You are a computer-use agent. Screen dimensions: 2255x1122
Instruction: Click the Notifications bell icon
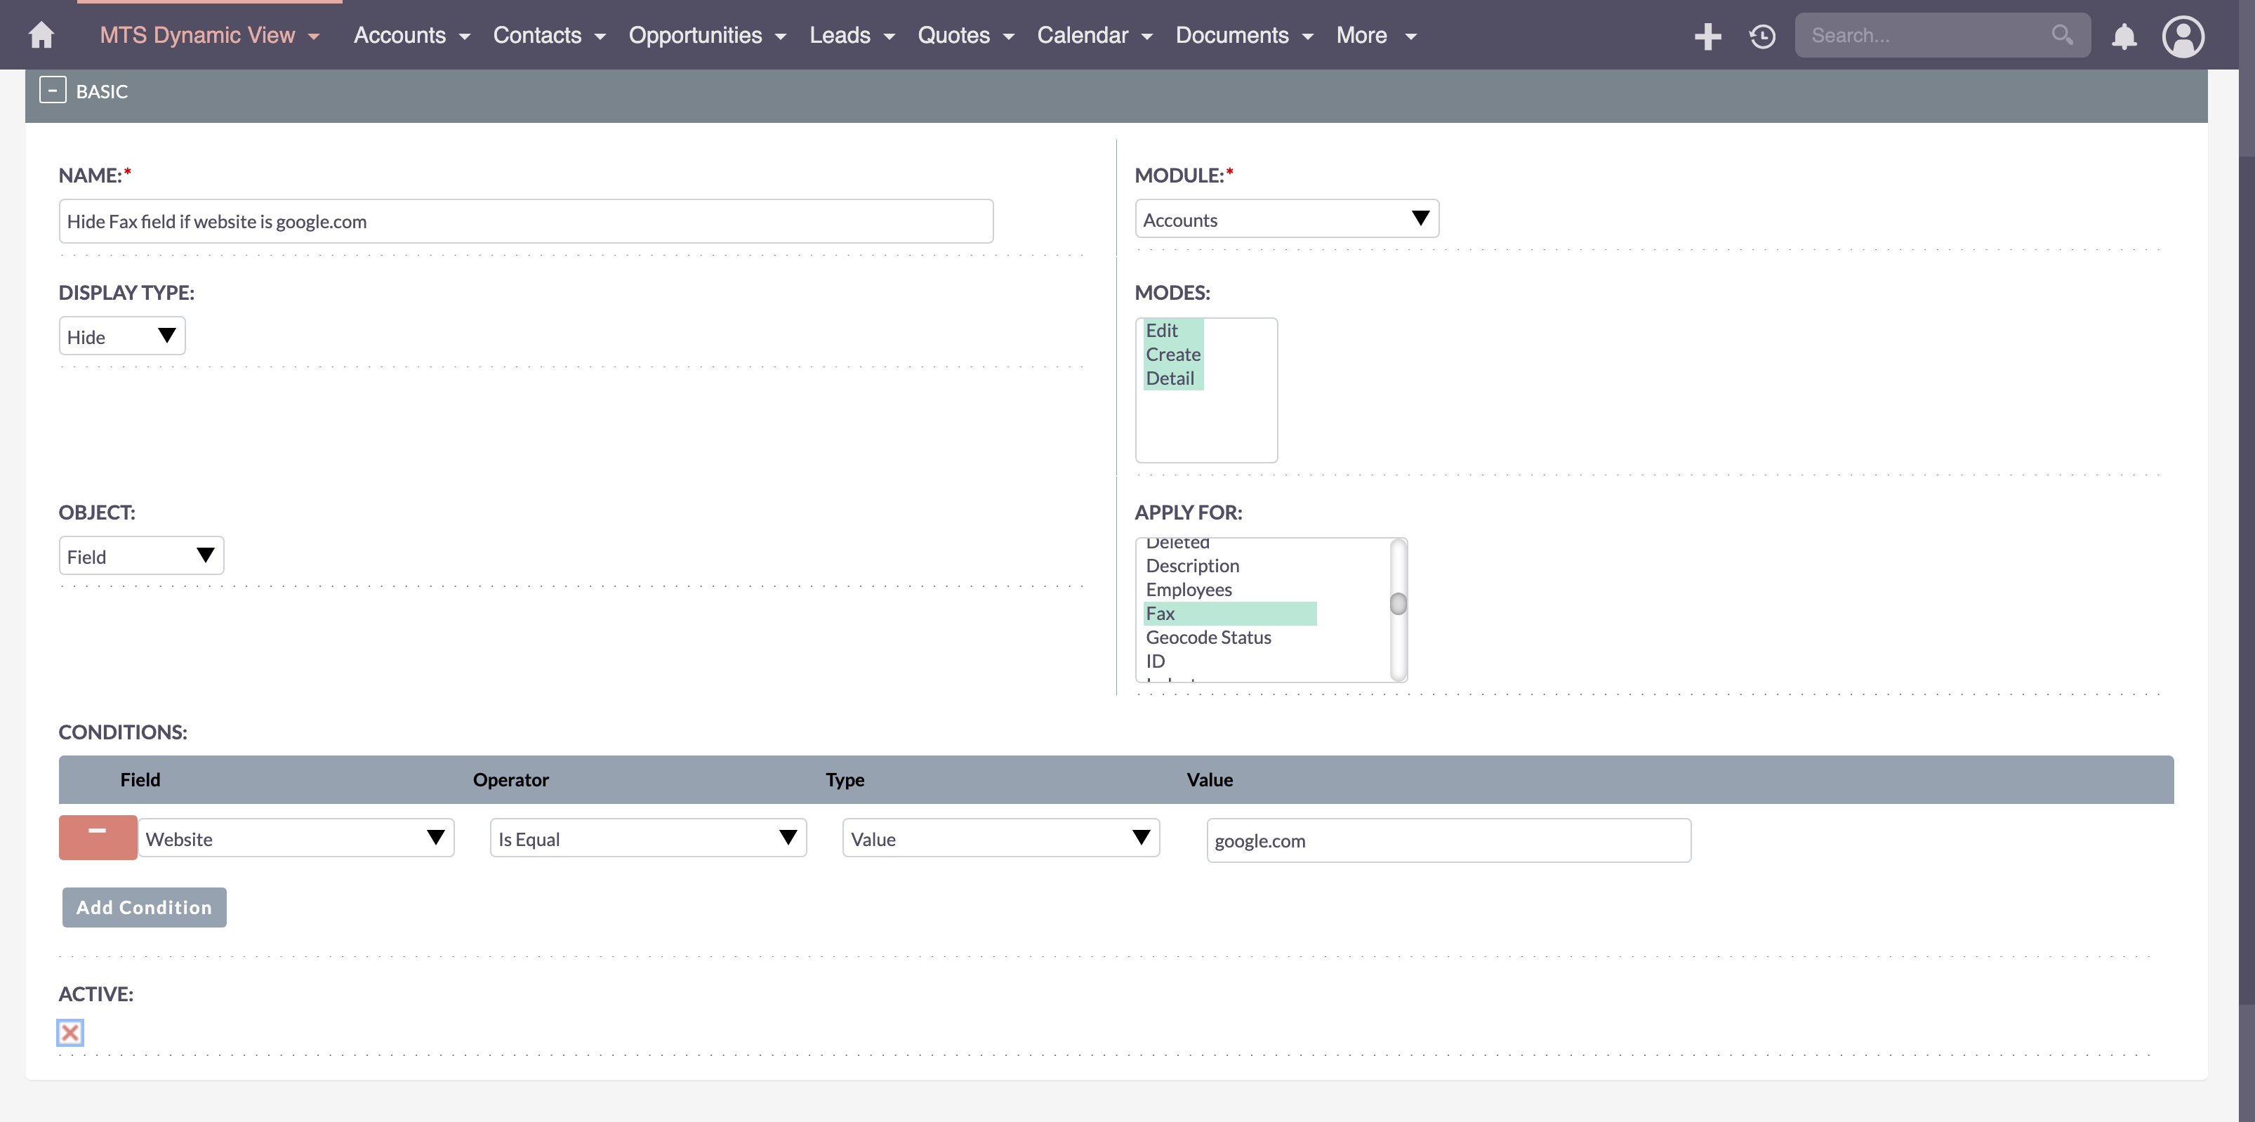pos(2123,34)
